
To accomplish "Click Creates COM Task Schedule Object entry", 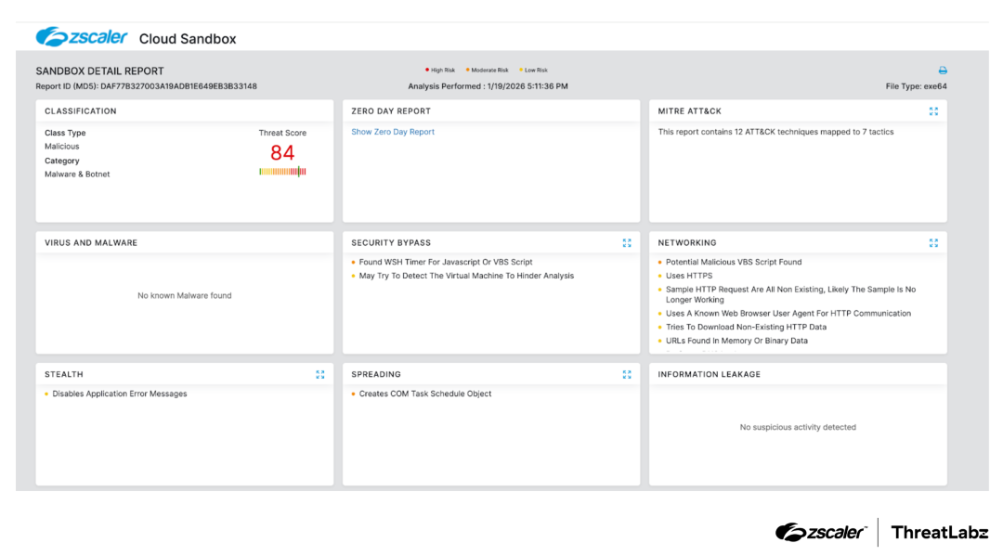I will tap(424, 394).
